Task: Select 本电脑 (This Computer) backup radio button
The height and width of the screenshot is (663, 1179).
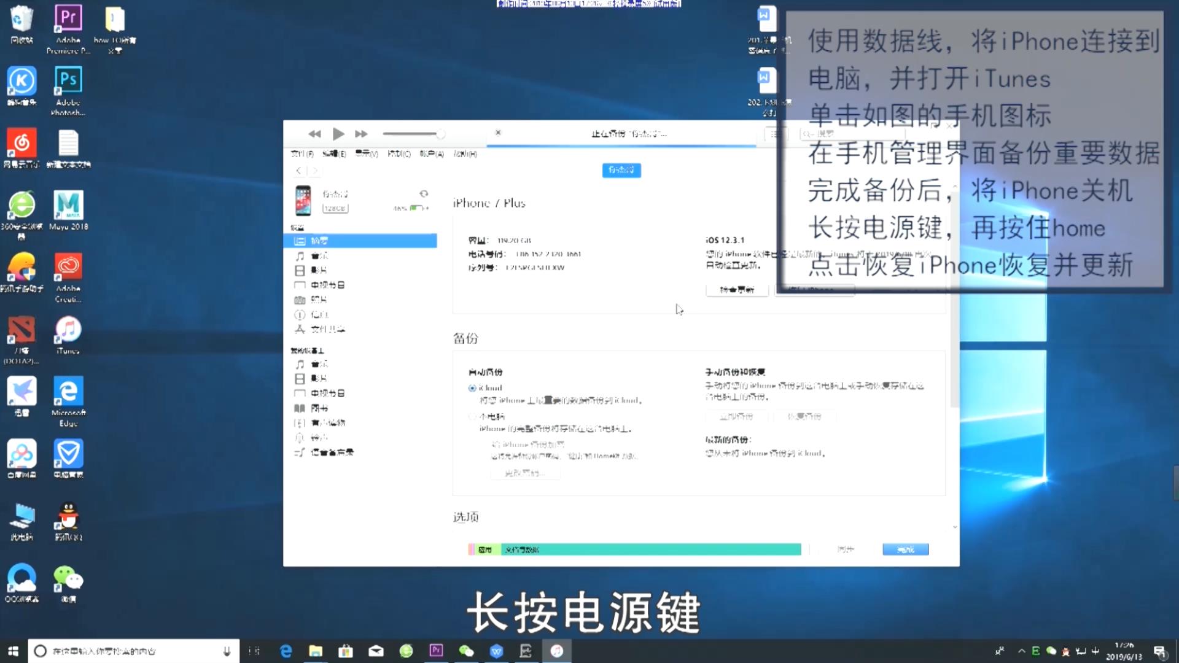Action: click(472, 416)
